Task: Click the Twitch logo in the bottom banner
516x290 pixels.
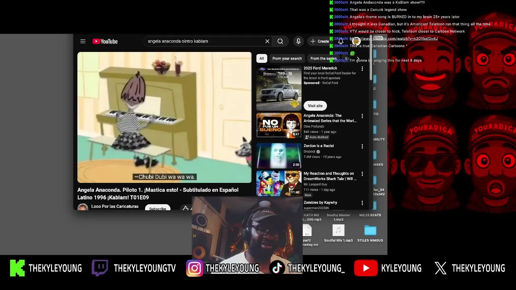Action: (100, 268)
